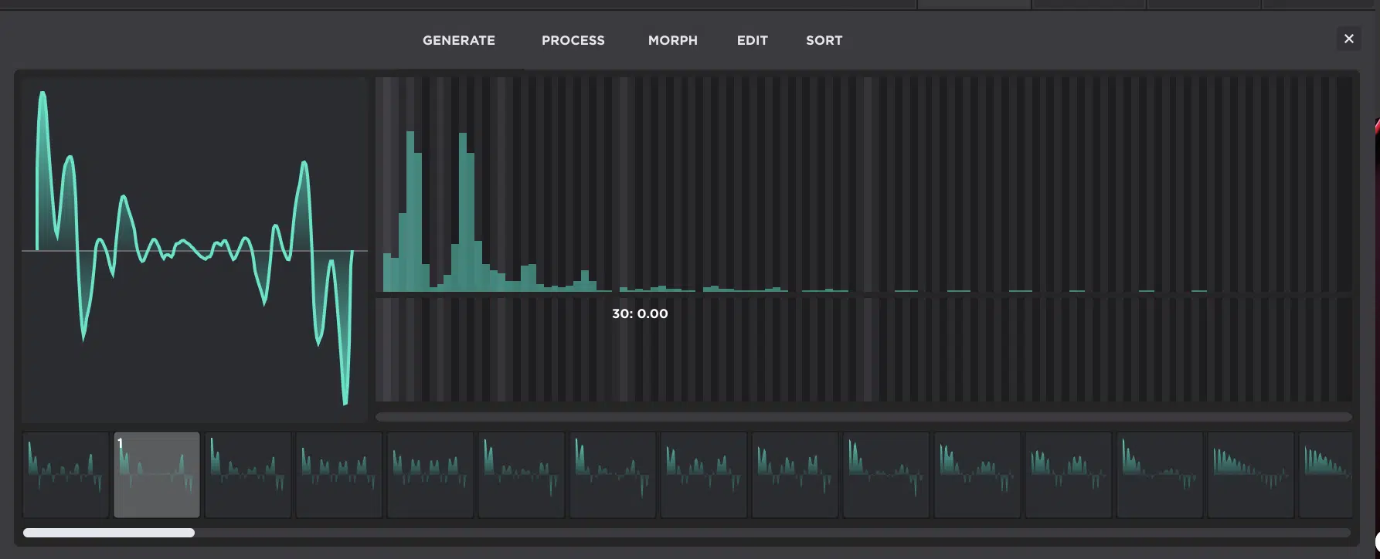The height and width of the screenshot is (559, 1380).
Task: Pick the tenth wavetable frame thumbnail
Action: tap(886, 474)
